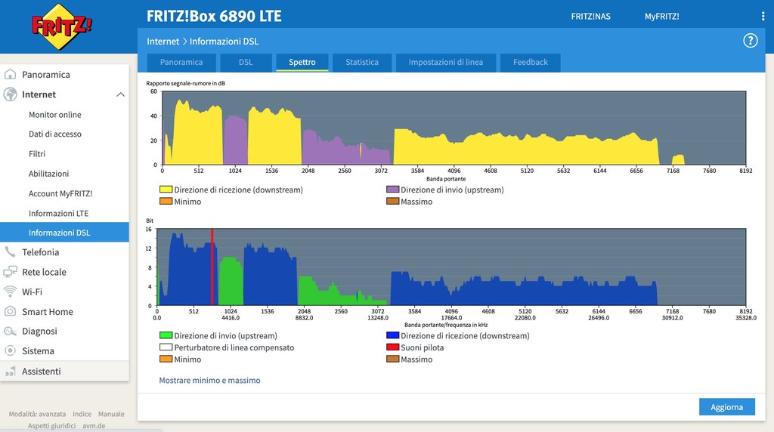Viewport: 774px width, 432px height.
Task: Click the red Suoni pilota swatch
Action: (392, 347)
